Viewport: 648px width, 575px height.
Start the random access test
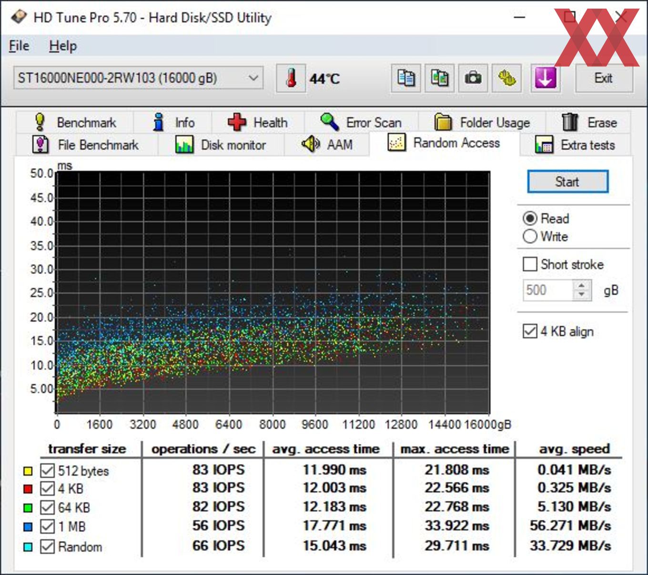[x=567, y=181]
